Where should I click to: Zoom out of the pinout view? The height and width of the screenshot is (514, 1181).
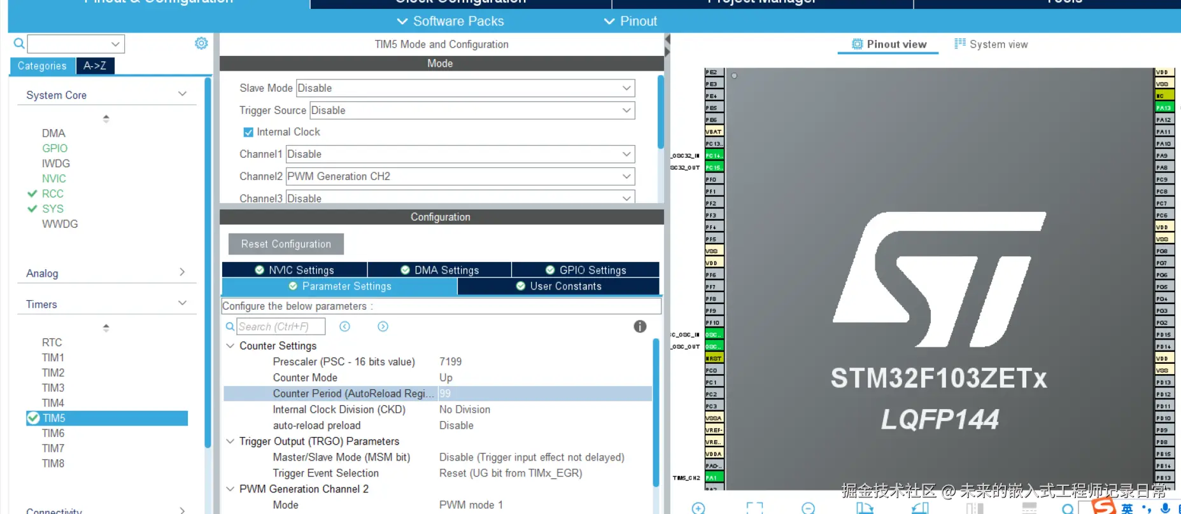coord(808,508)
